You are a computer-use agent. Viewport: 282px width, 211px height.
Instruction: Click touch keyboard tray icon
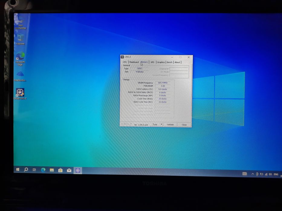245,174
